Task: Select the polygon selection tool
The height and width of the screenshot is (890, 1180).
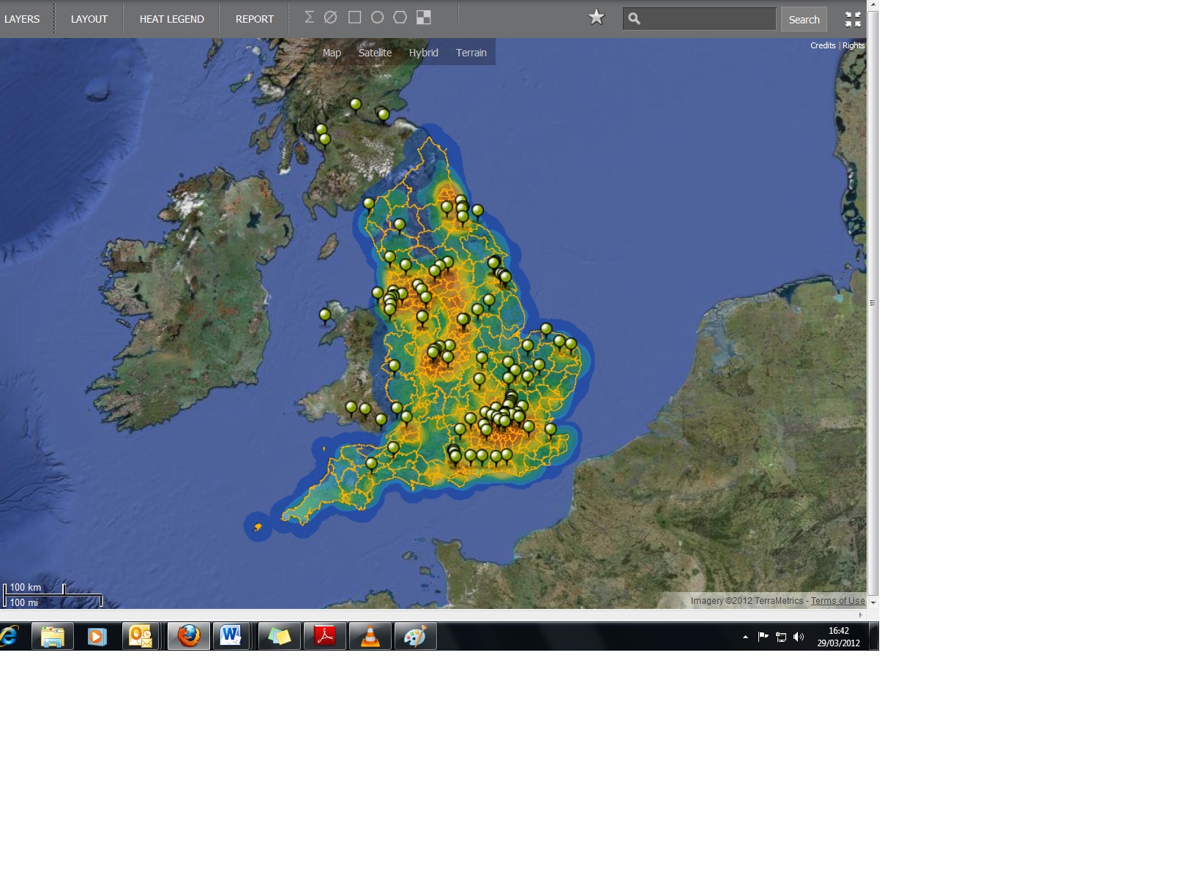Action: click(400, 18)
